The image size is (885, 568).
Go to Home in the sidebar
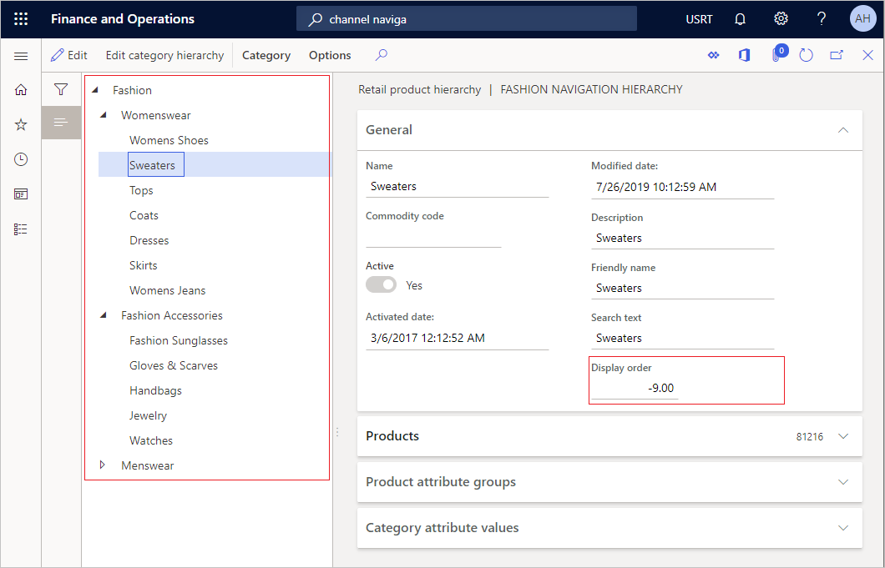pos(21,90)
